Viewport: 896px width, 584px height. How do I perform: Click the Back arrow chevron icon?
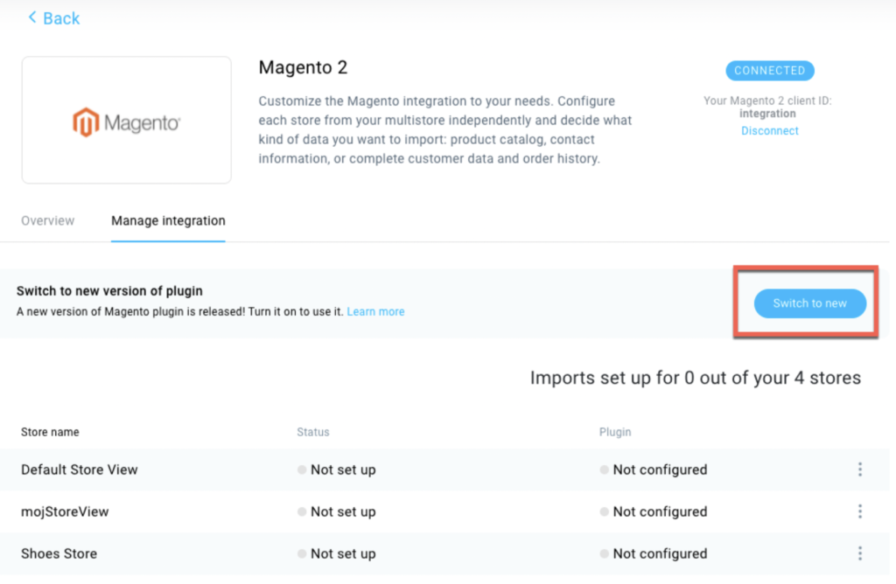click(32, 17)
